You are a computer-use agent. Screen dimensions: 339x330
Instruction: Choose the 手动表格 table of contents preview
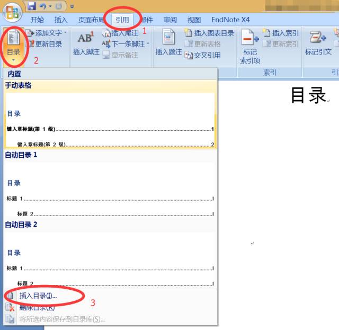(110, 114)
